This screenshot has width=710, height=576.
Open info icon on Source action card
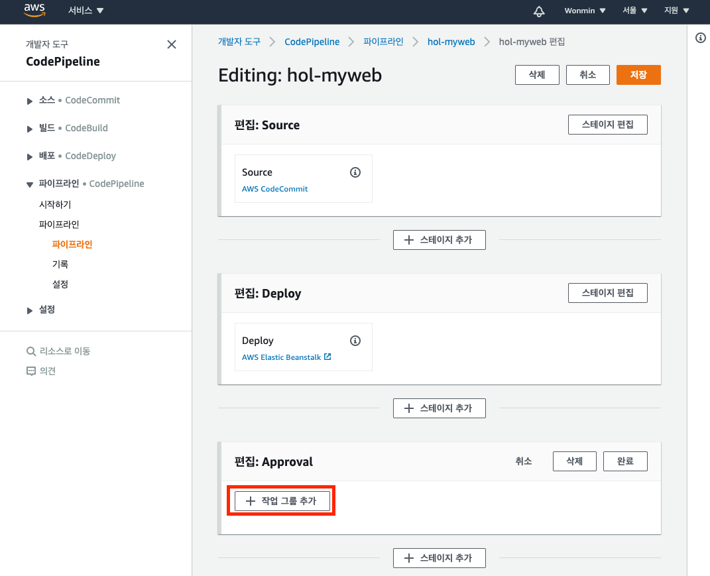click(x=355, y=172)
